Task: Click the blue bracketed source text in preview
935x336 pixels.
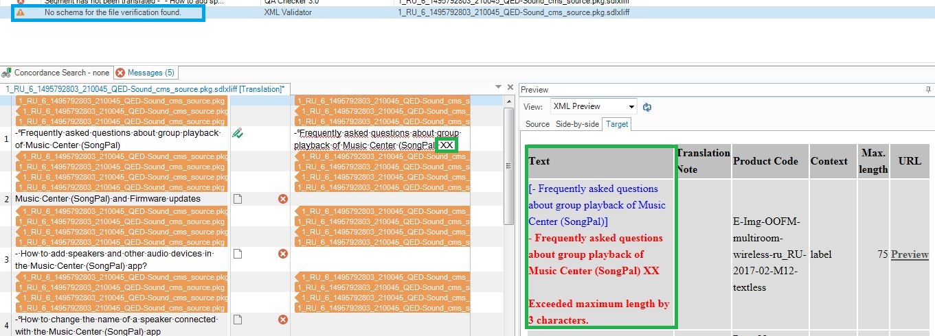Action: pyautogui.click(x=597, y=205)
